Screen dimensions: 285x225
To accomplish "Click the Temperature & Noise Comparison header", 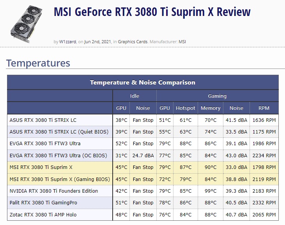I will tap(143, 83).
